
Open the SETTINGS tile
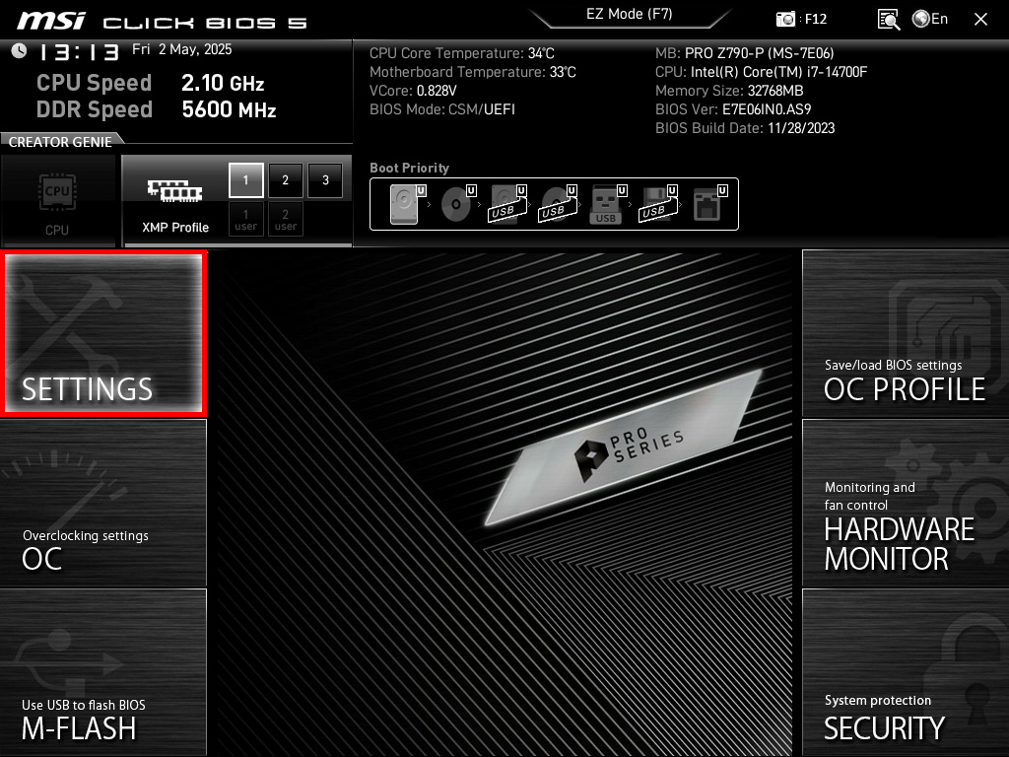[x=102, y=333]
